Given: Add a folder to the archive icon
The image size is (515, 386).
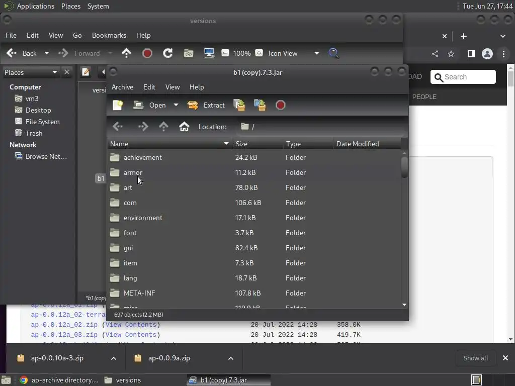Looking at the screenshot, I should tap(260, 105).
